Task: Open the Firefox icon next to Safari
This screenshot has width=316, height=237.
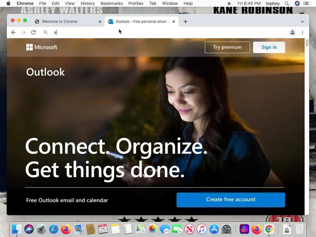Action: [66, 229]
